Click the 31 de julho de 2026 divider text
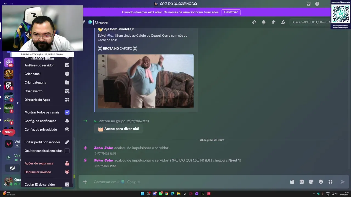 point(212,140)
